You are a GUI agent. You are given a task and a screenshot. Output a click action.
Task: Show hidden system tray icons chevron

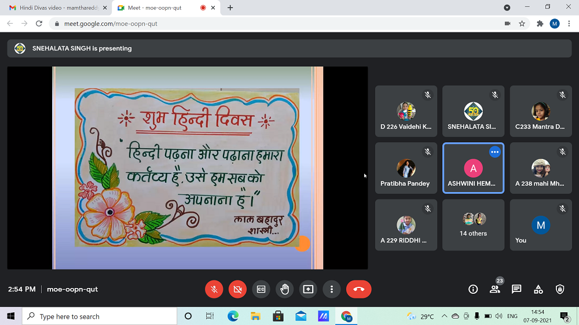[x=444, y=316]
